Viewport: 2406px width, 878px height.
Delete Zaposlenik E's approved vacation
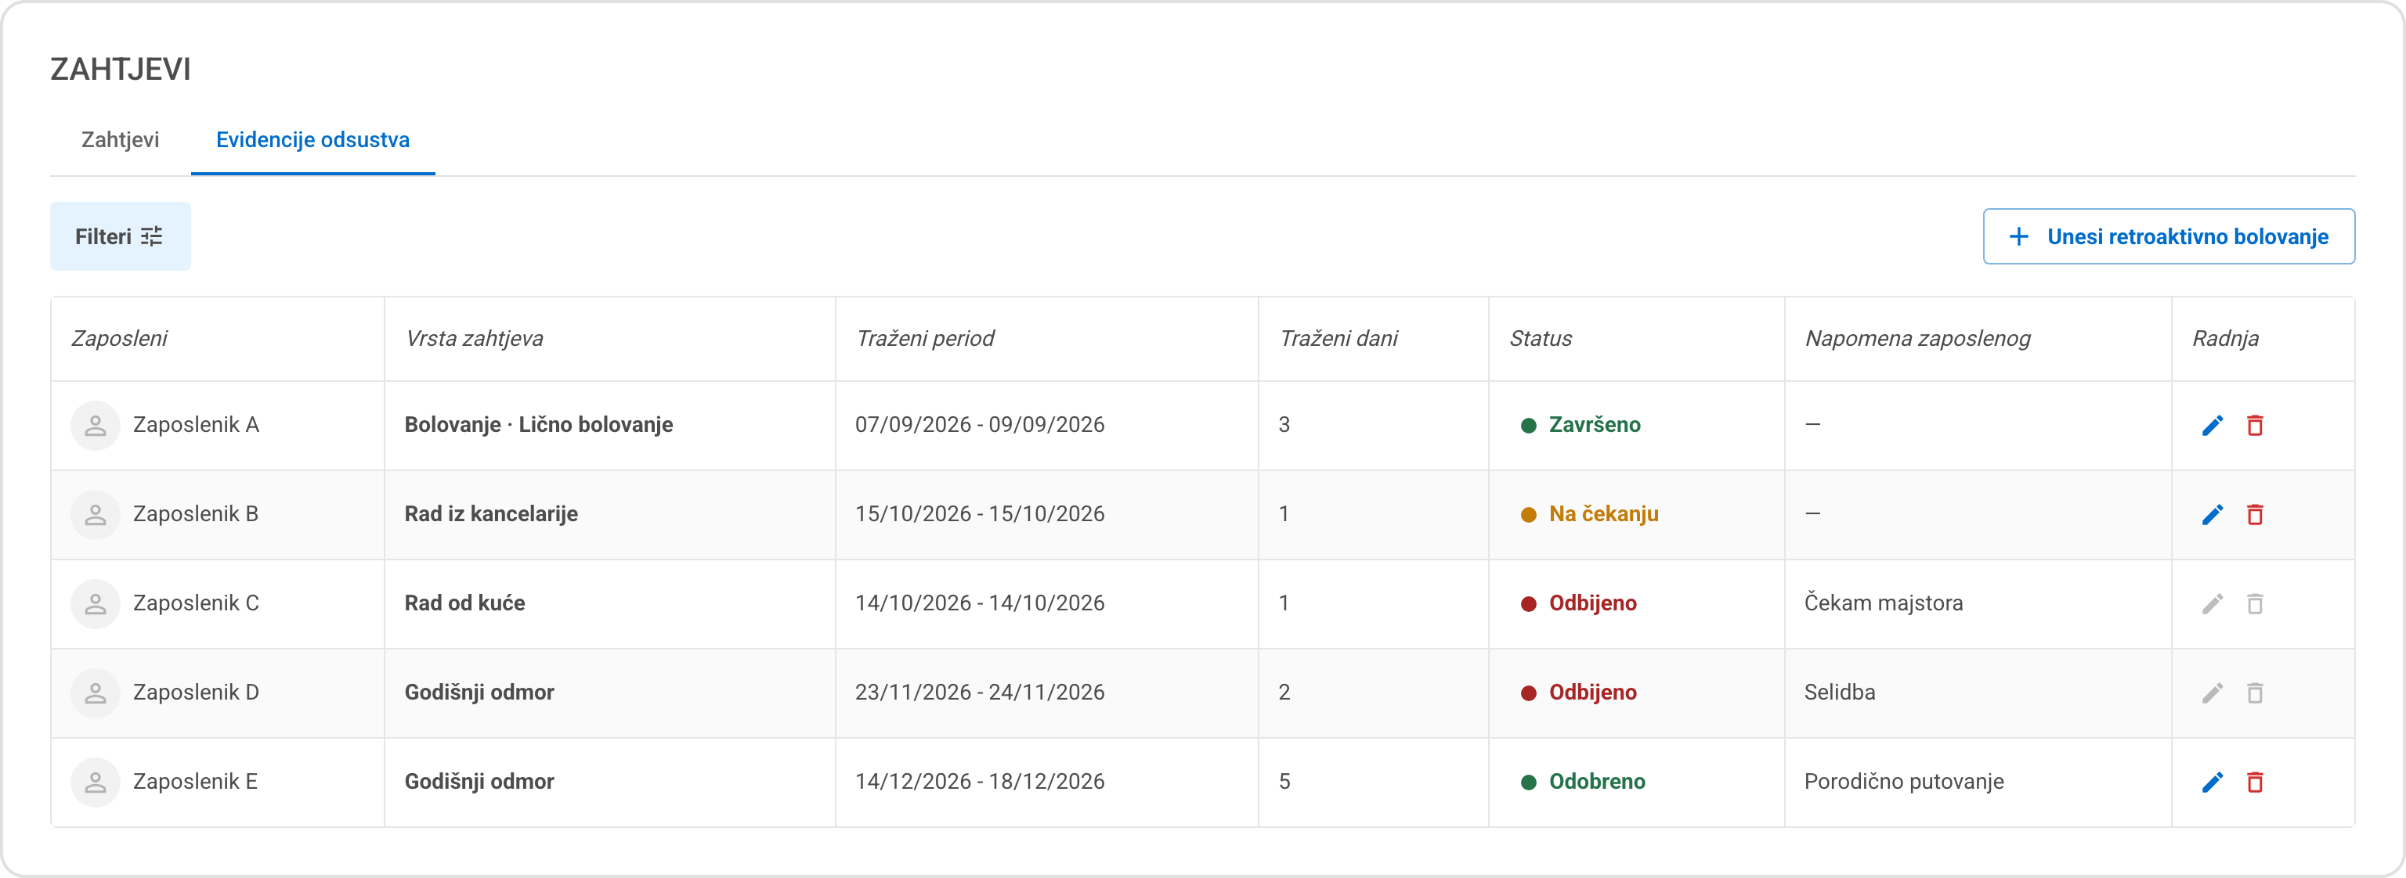2255,782
